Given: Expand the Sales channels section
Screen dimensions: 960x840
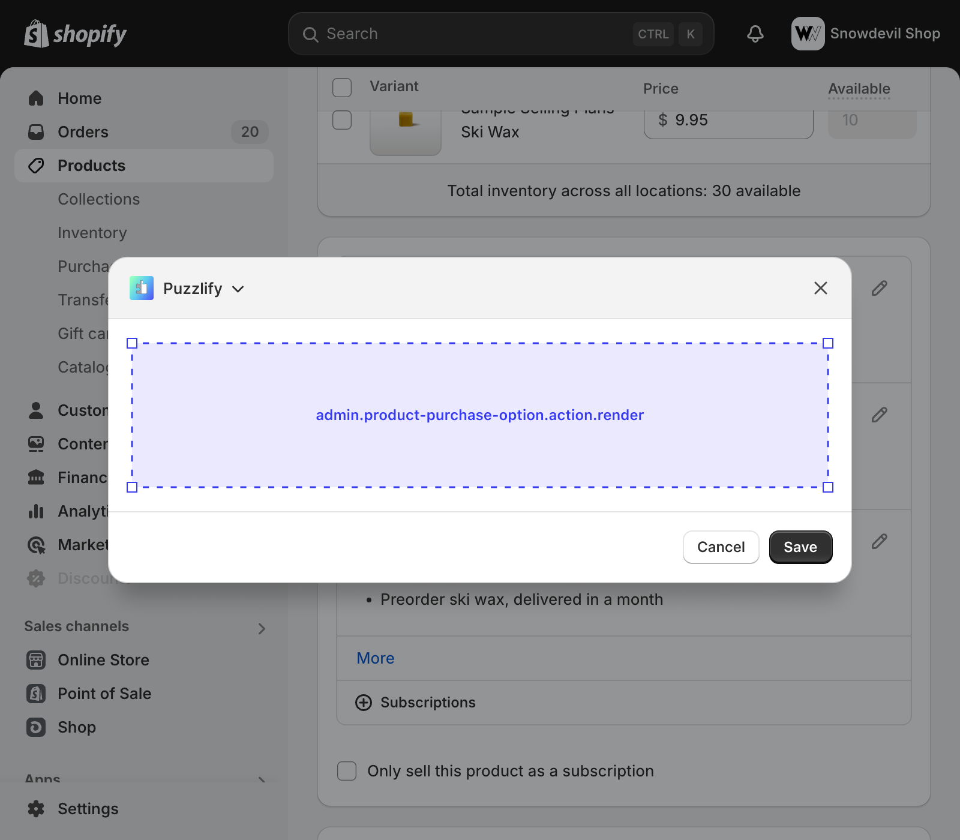Looking at the screenshot, I should pos(262,628).
